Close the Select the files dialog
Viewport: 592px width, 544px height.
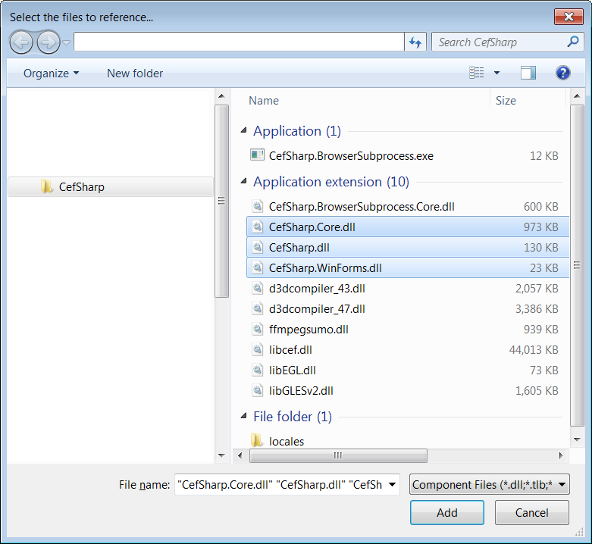569,17
